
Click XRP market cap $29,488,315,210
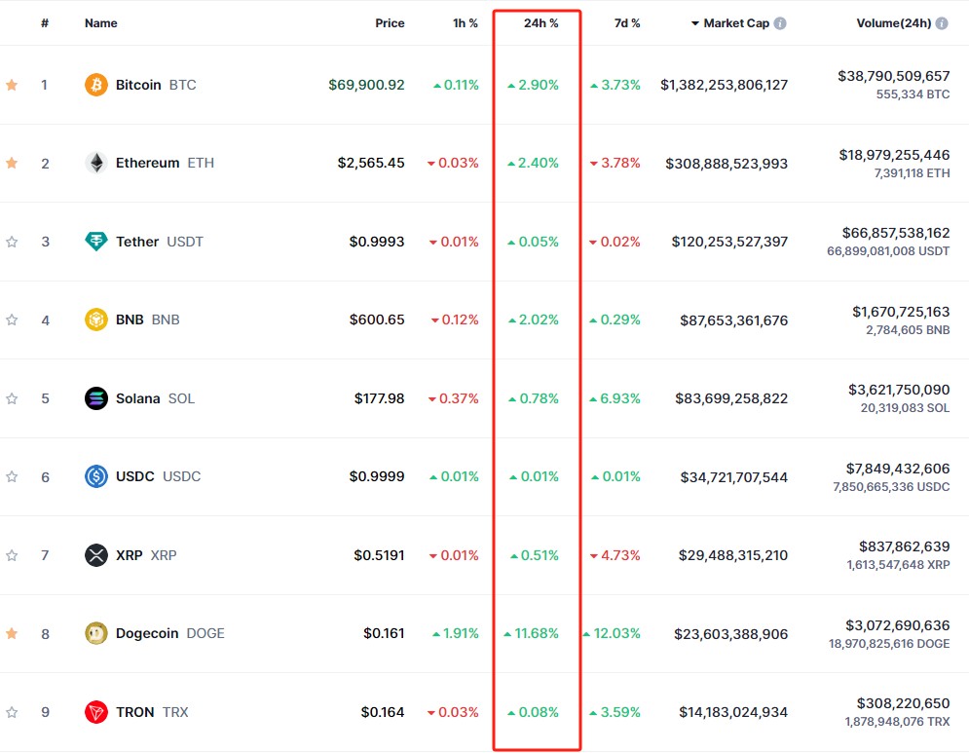coord(733,555)
